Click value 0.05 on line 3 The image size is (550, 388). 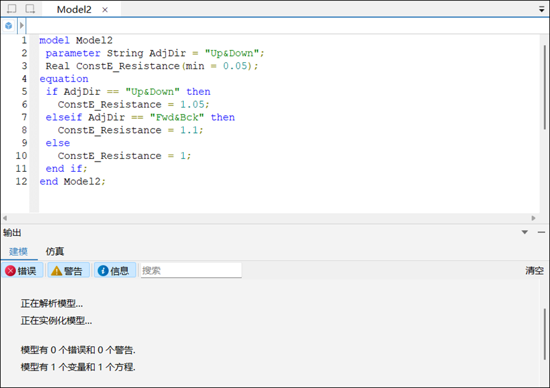[x=235, y=66]
